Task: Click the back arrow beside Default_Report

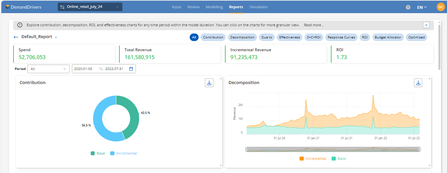Action: (x=16, y=37)
